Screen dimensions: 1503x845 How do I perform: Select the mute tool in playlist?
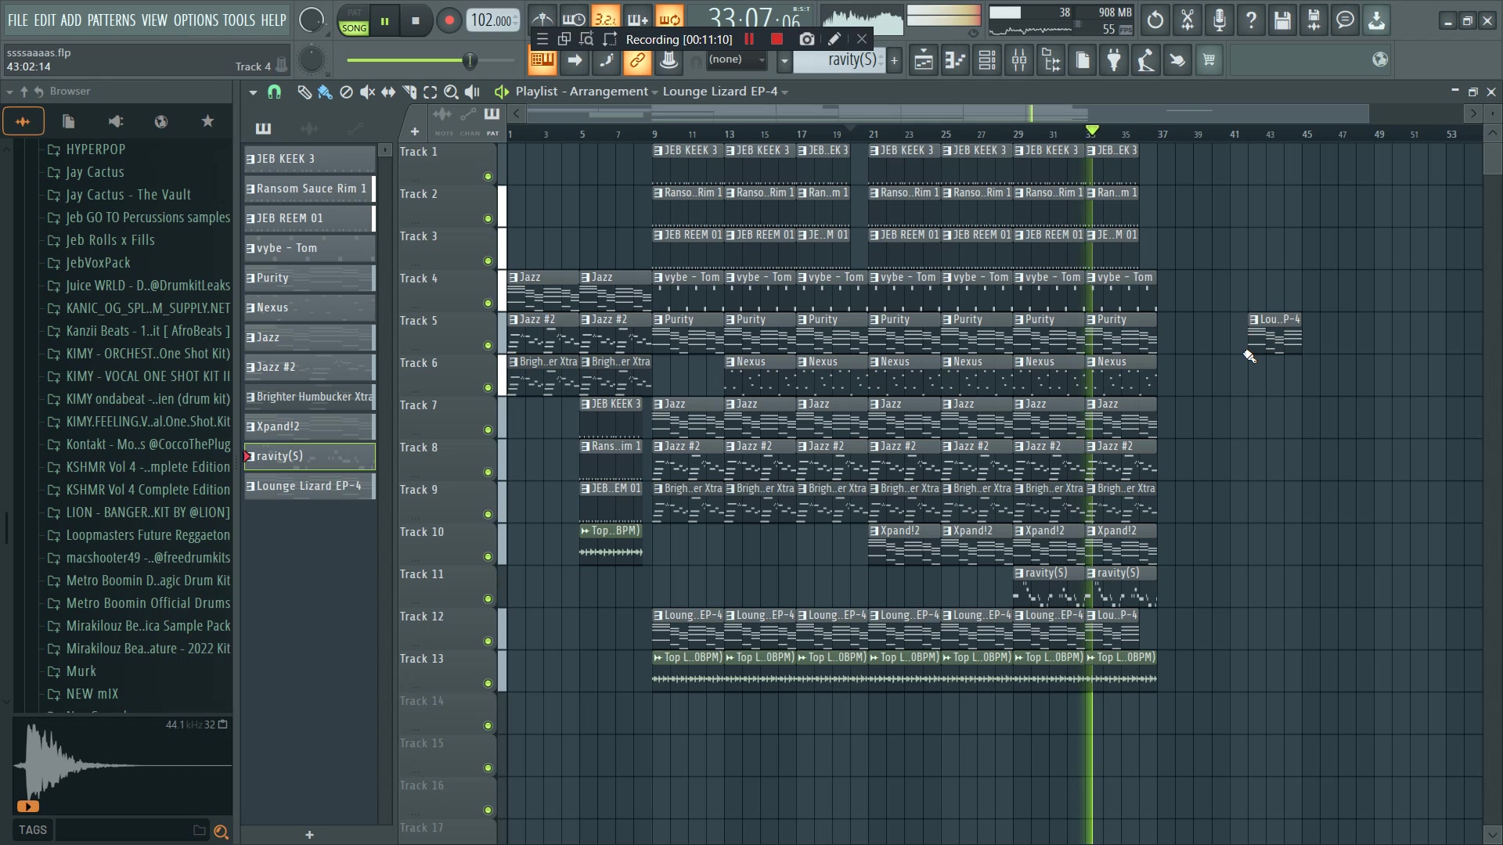(x=366, y=92)
